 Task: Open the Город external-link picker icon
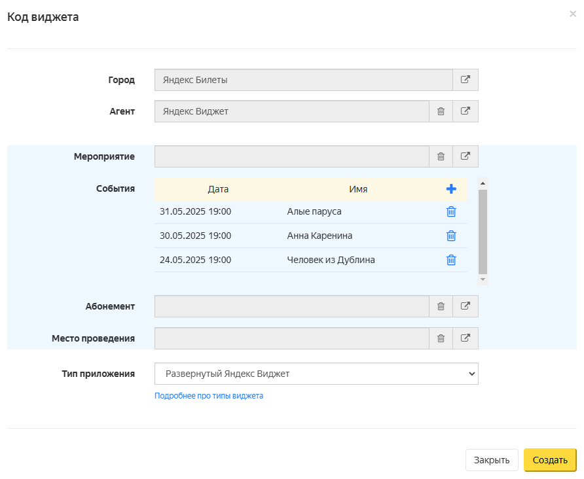tap(465, 80)
